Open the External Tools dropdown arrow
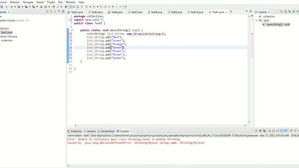The width and height of the screenshot is (299, 168). tap(37, 7)
